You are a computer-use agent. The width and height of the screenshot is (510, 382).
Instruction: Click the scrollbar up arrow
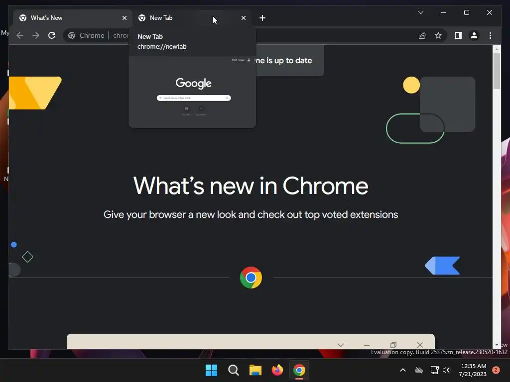pos(497,49)
